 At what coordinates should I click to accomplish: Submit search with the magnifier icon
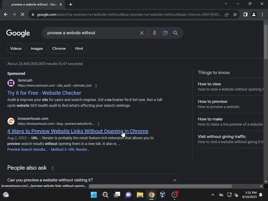[175, 33]
